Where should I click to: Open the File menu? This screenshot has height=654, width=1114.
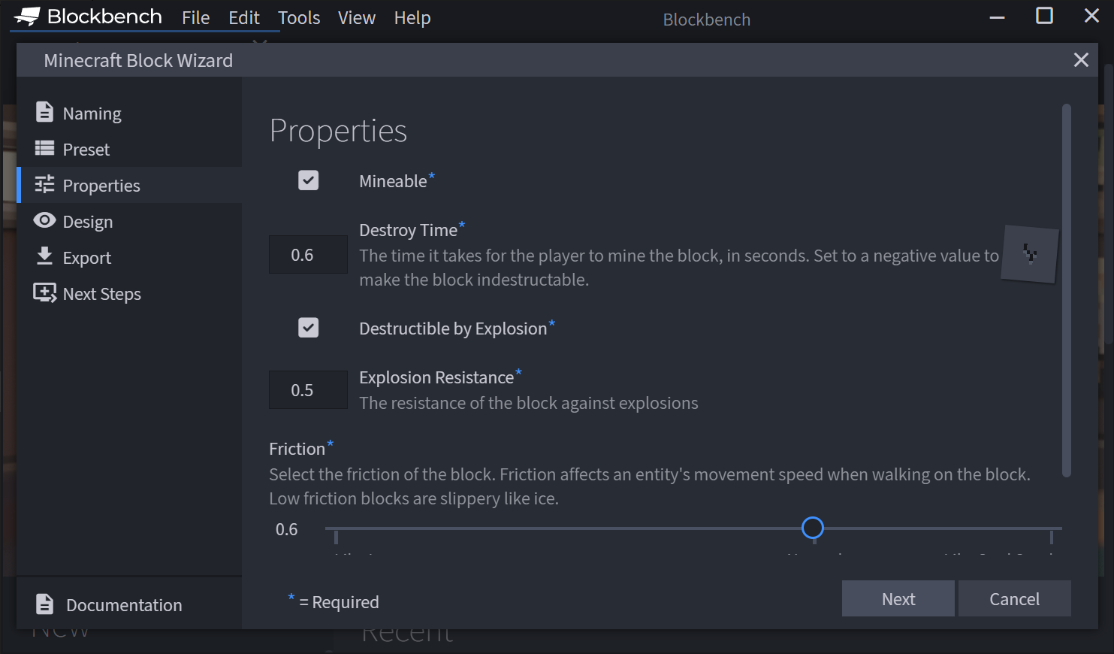pyautogui.click(x=196, y=18)
